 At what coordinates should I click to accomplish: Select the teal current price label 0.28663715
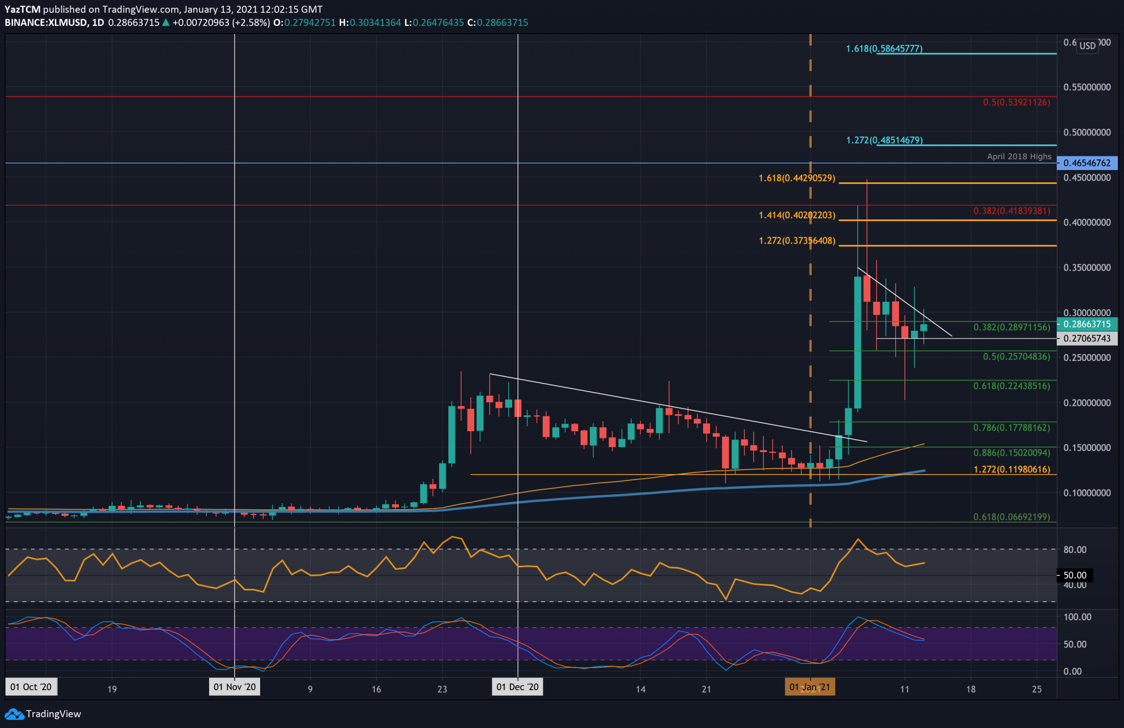click(1087, 324)
